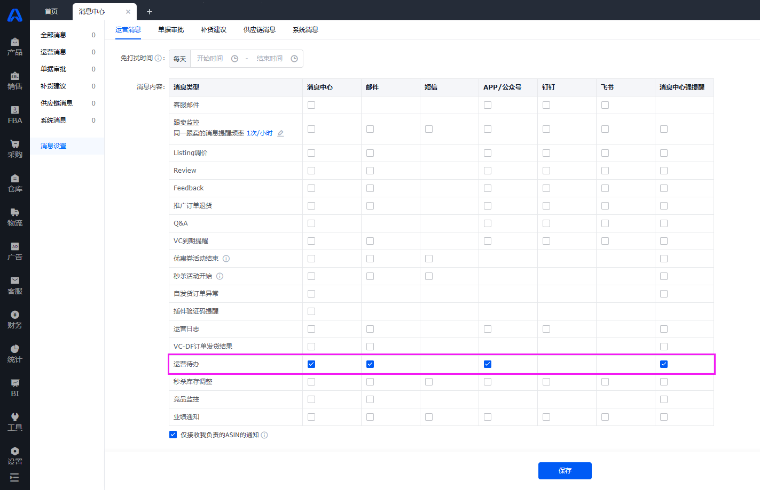
Task: Click the VC-DF订单发货结果 row label
Action: [x=203, y=347]
